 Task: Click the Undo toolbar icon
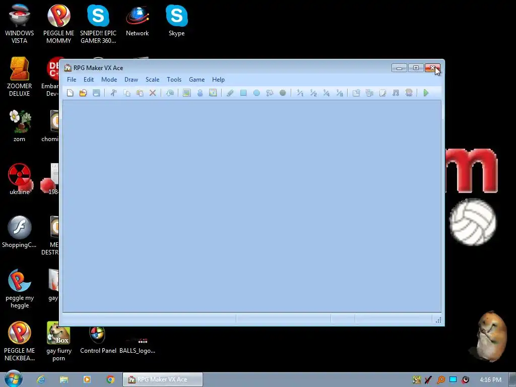click(170, 93)
